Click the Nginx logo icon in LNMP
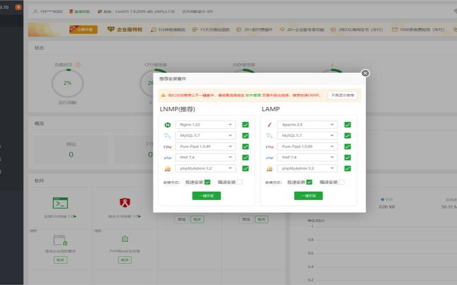This screenshot has width=457, height=285. pyautogui.click(x=167, y=125)
